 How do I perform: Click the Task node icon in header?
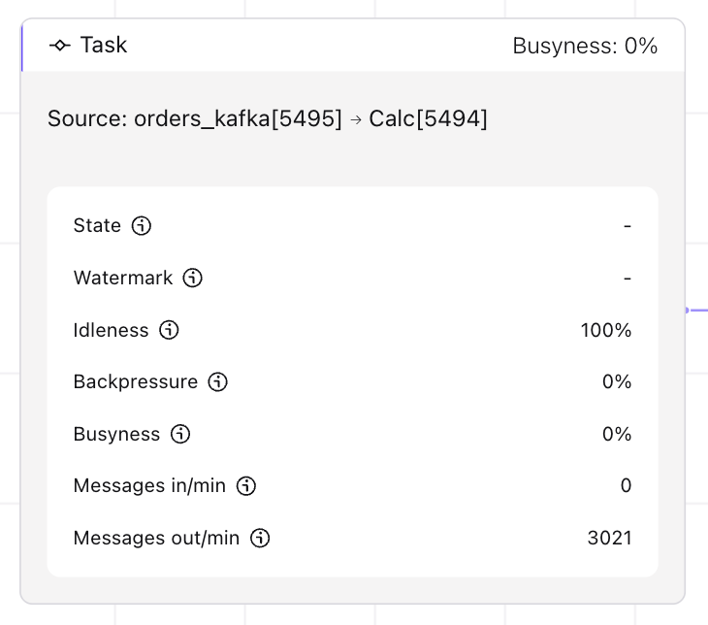60,46
